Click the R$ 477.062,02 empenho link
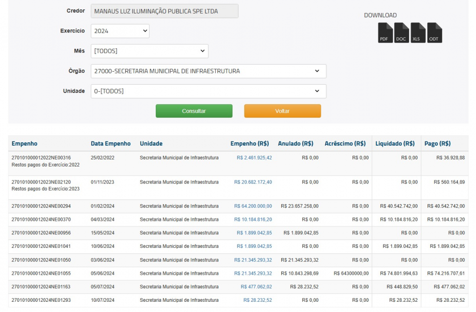 [256, 287]
